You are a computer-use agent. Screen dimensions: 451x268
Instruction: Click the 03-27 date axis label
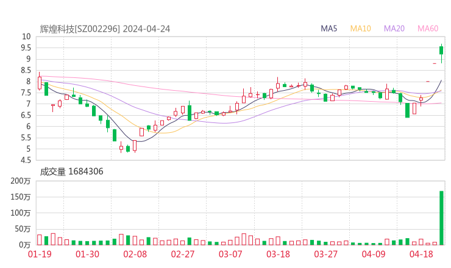click(x=325, y=254)
